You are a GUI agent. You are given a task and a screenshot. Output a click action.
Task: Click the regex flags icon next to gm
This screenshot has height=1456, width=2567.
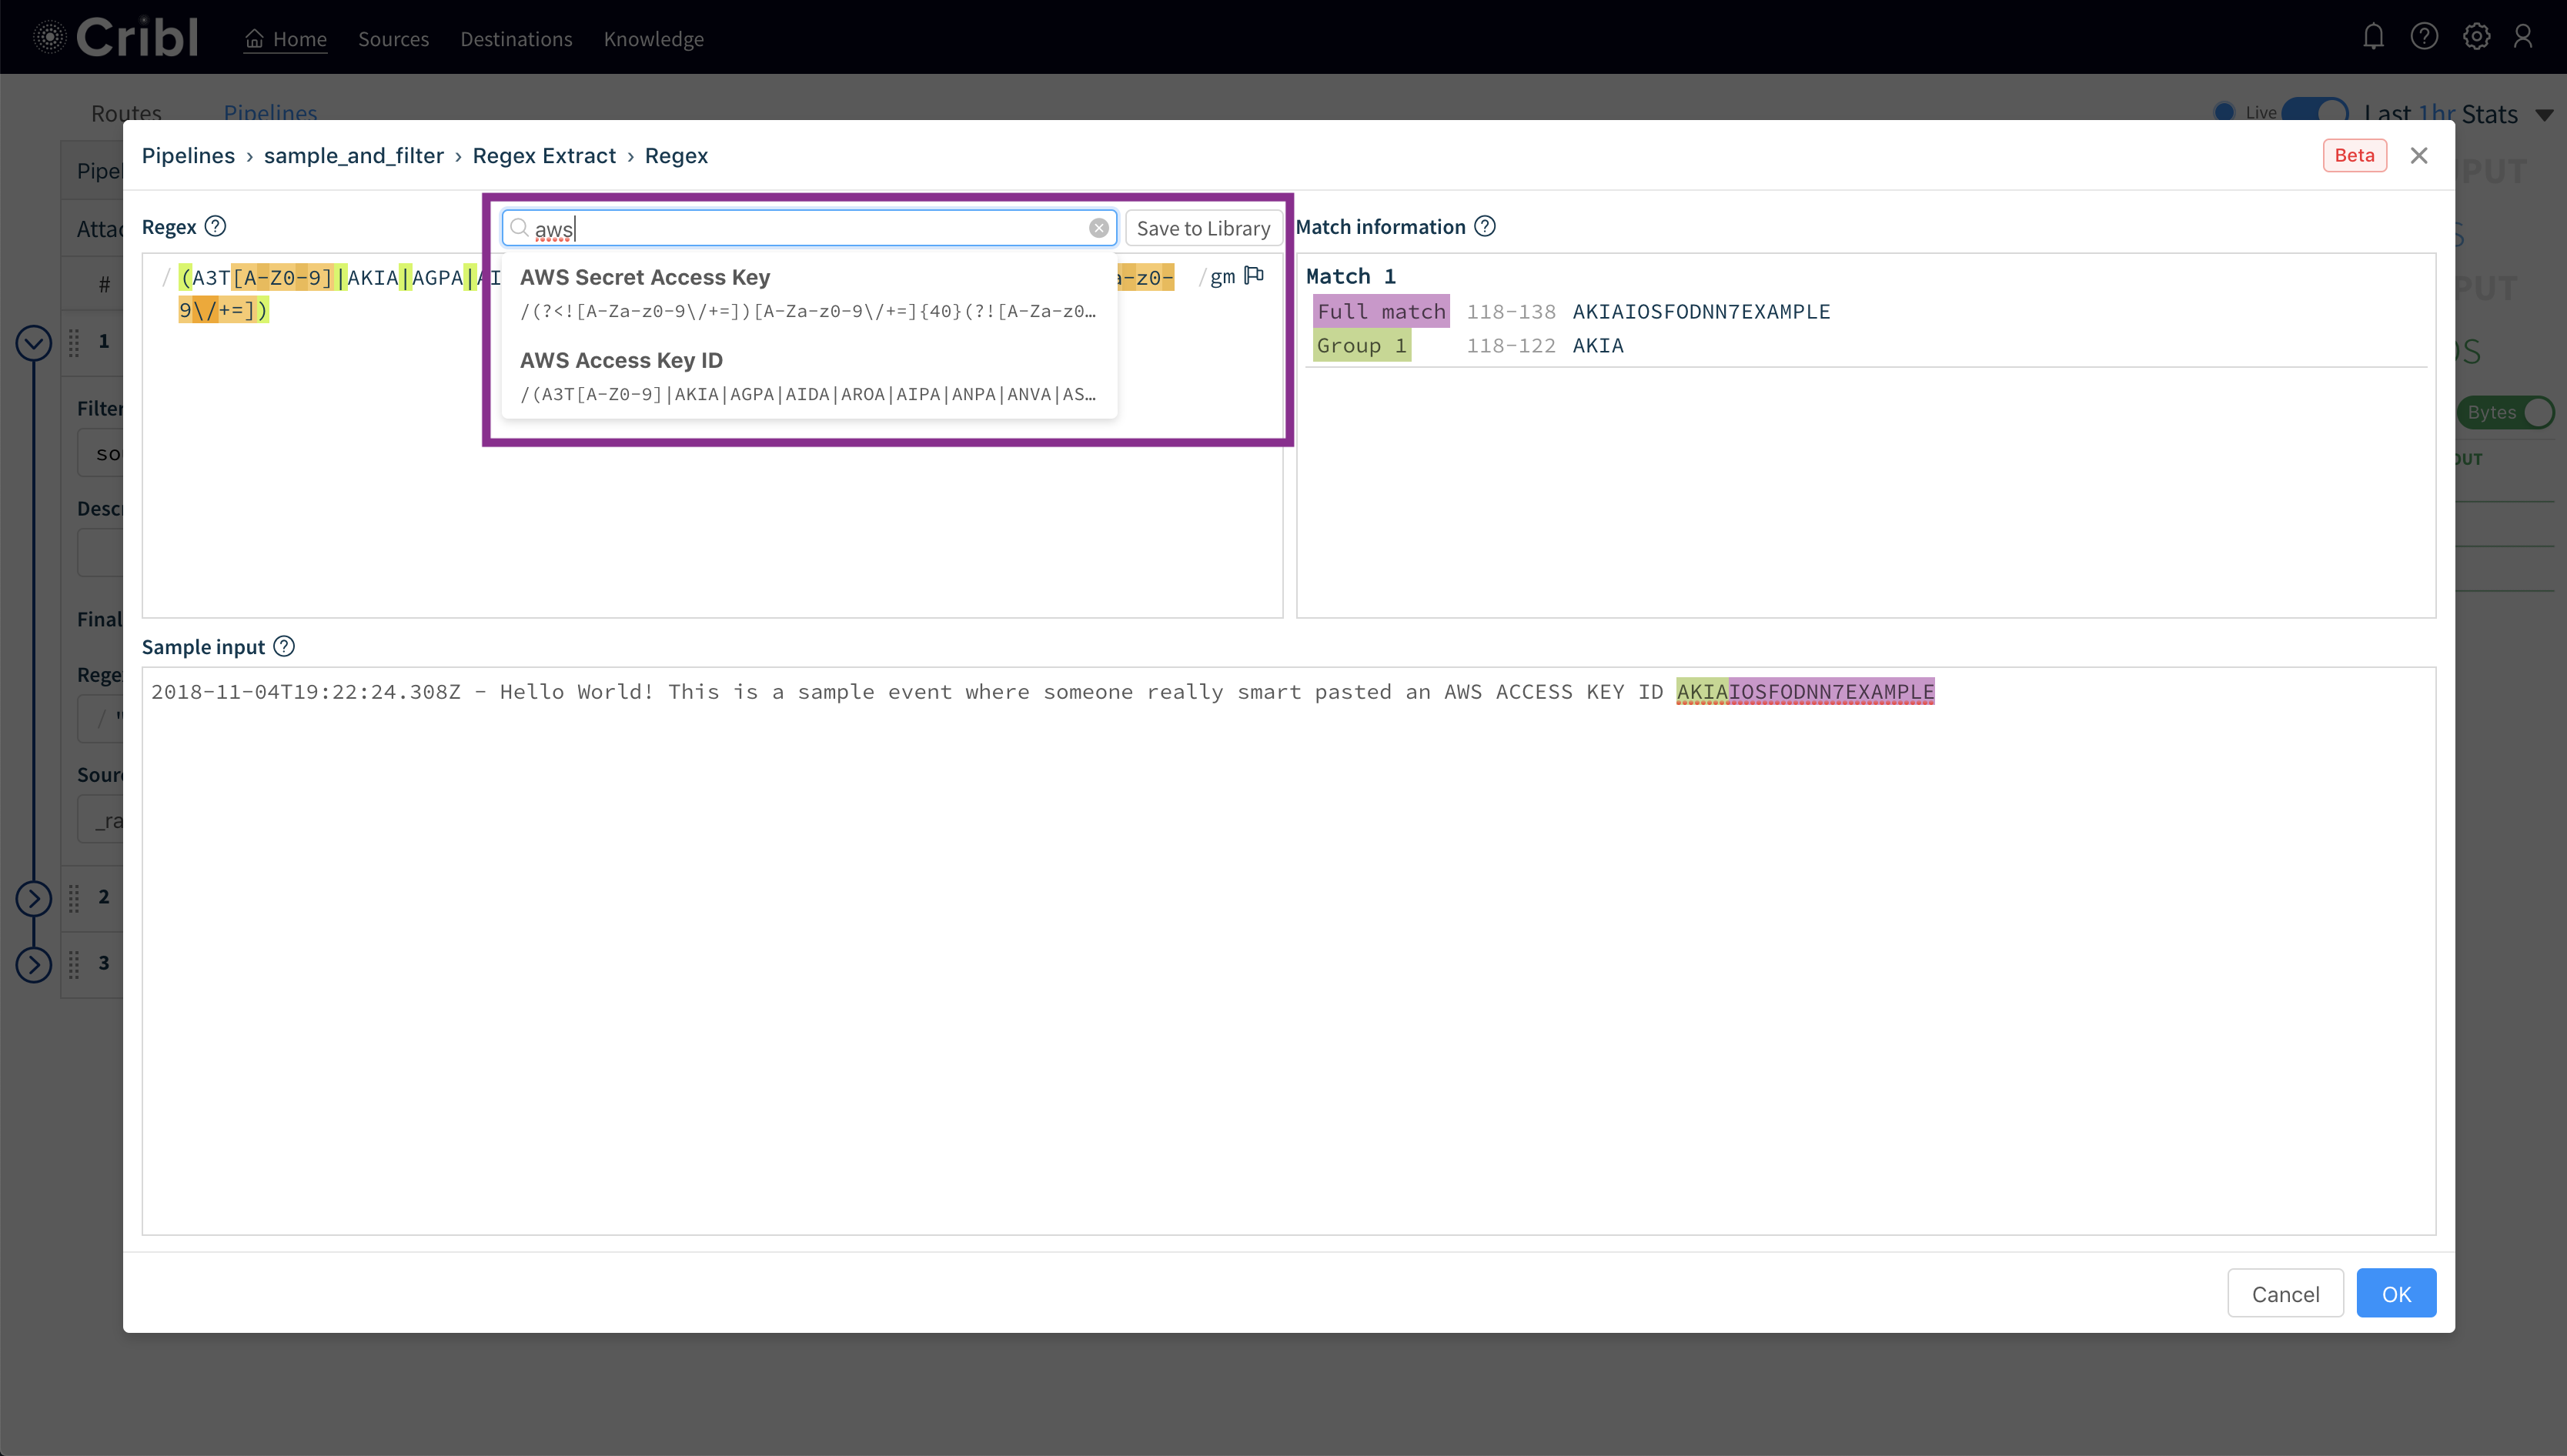[x=1254, y=276]
